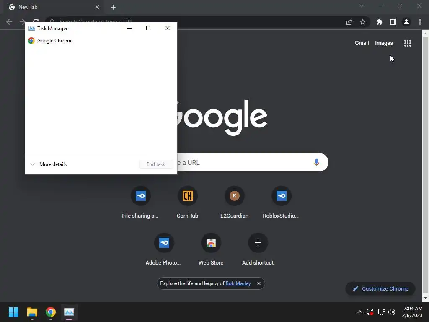The image size is (429, 322).
Task: Select the New Tab tab in Chrome
Action: [x=54, y=7]
